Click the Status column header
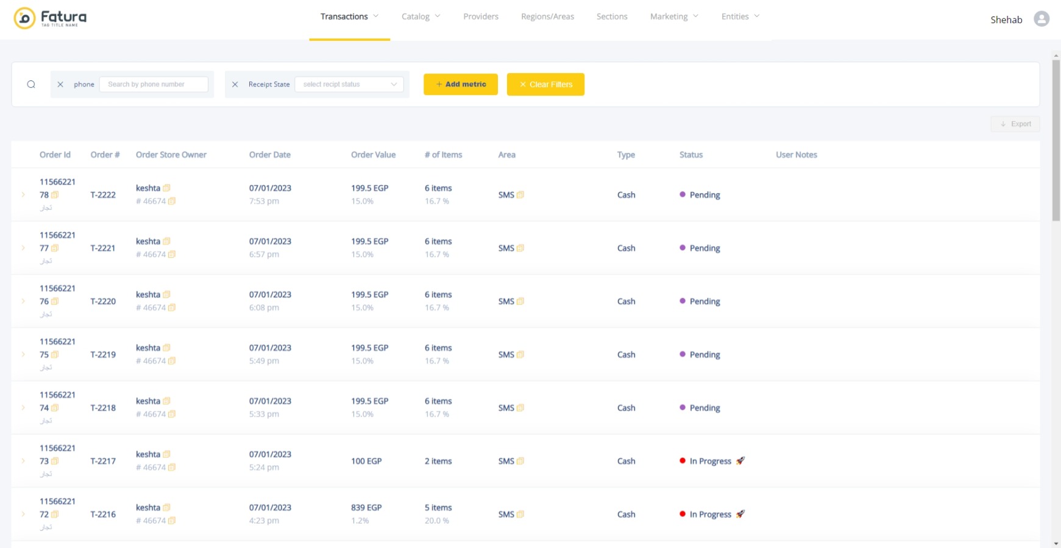 pos(691,155)
